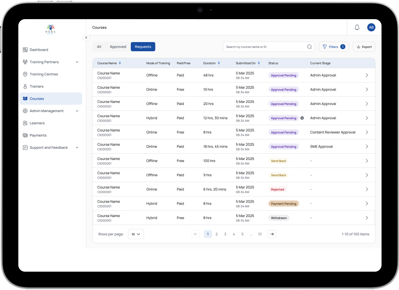Sort by the Course Name column

tap(120, 63)
